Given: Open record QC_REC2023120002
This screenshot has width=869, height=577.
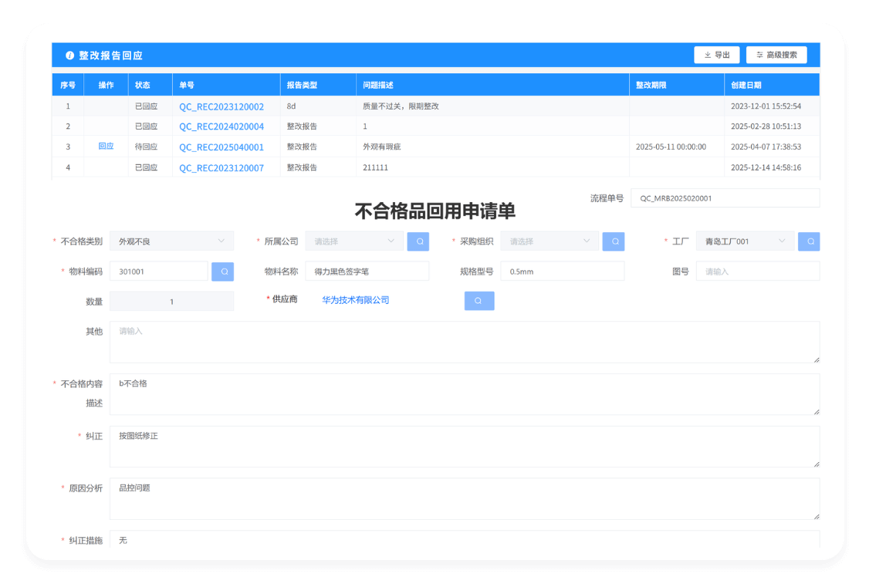Looking at the screenshot, I should click(x=221, y=106).
